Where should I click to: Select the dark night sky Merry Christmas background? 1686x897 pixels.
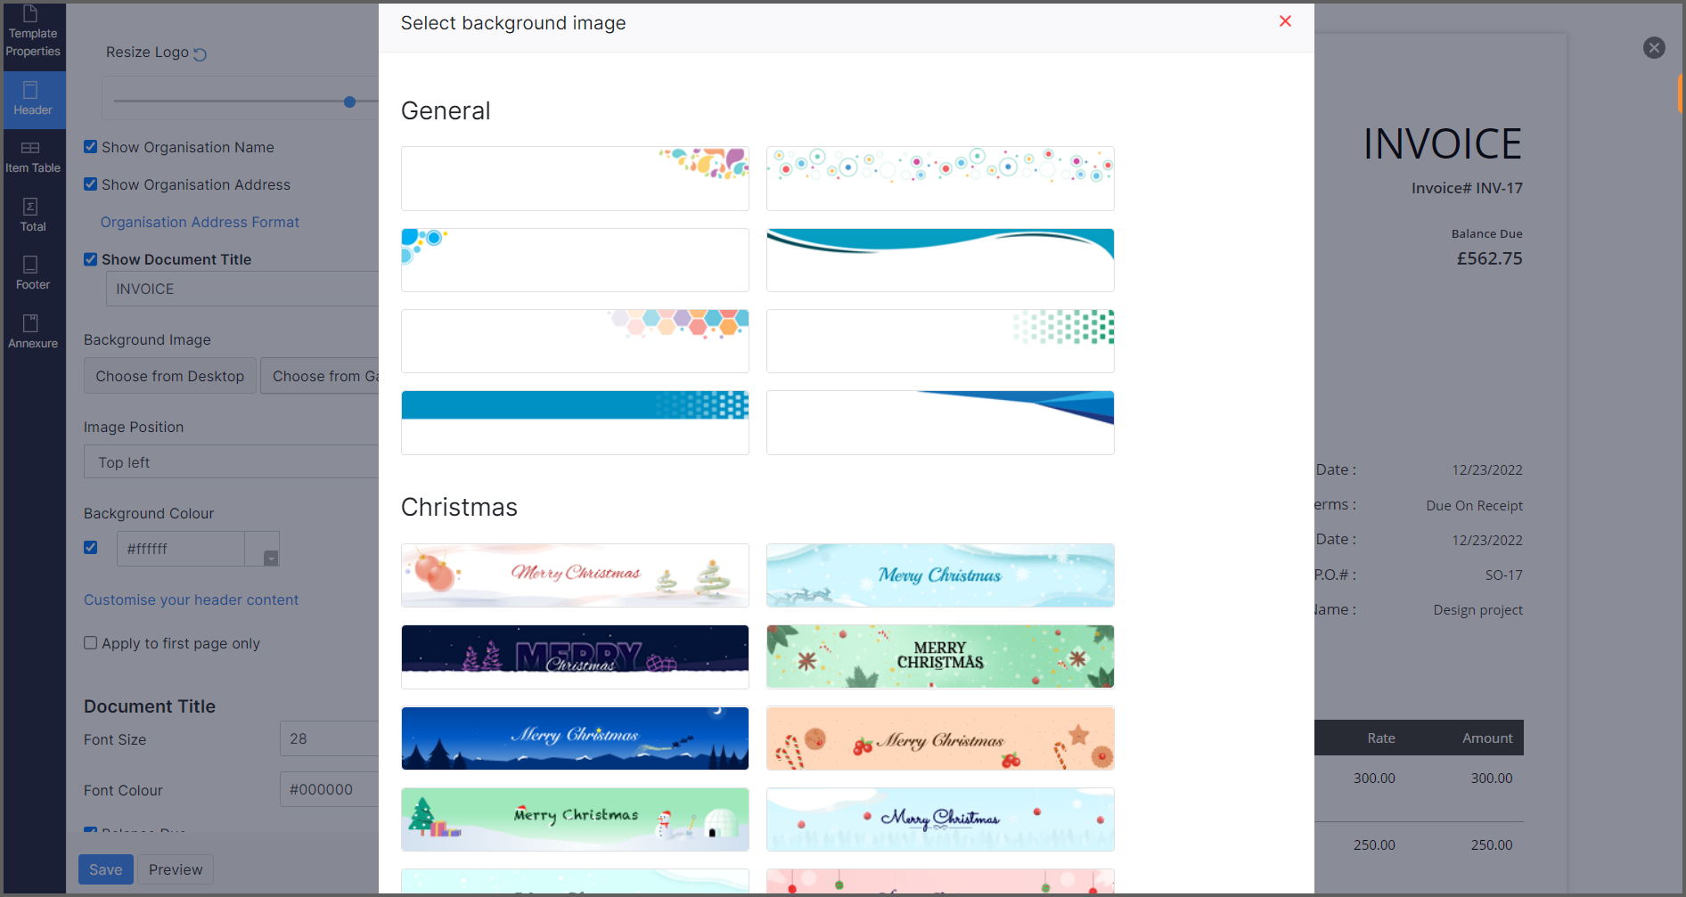[x=575, y=738]
